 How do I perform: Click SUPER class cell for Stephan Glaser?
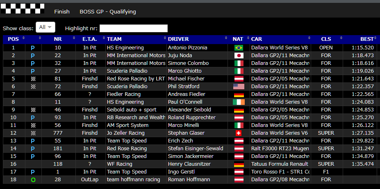click(326, 133)
